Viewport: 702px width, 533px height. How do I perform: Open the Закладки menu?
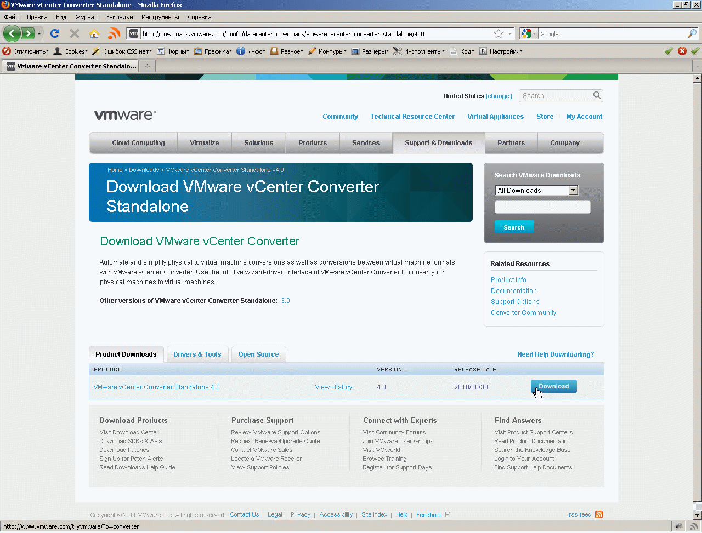[x=119, y=17]
